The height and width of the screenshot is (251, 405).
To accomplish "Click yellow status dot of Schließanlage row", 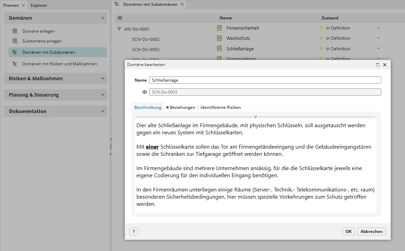I will tap(321, 48).
